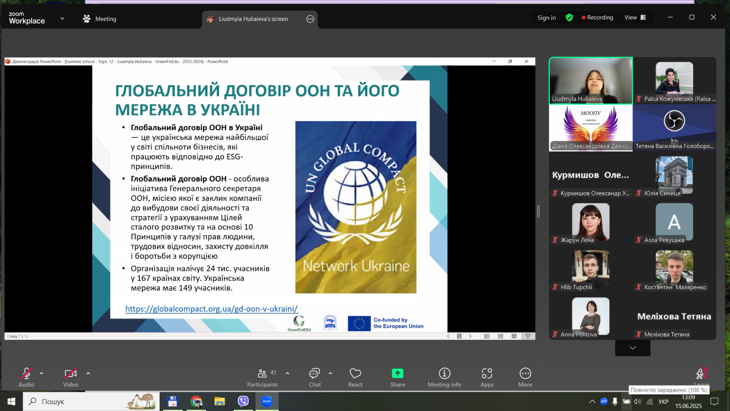Open Windows Start menu
This screenshot has height=411, width=730.
coord(11,401)
